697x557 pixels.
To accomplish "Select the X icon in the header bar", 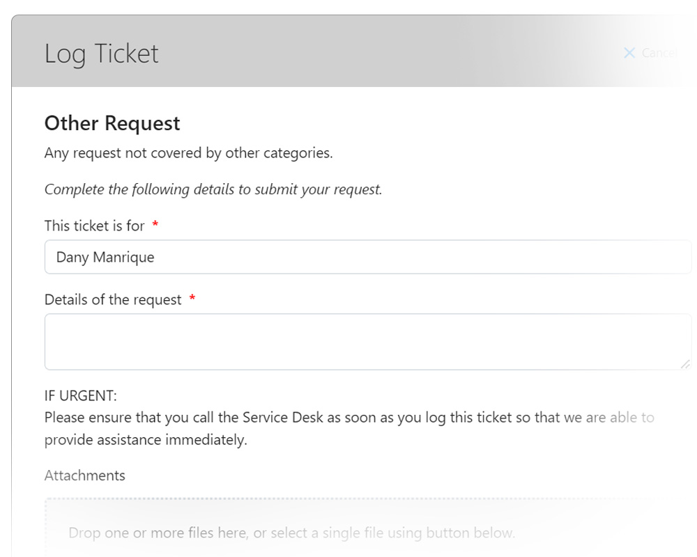I will coord(629,53).
